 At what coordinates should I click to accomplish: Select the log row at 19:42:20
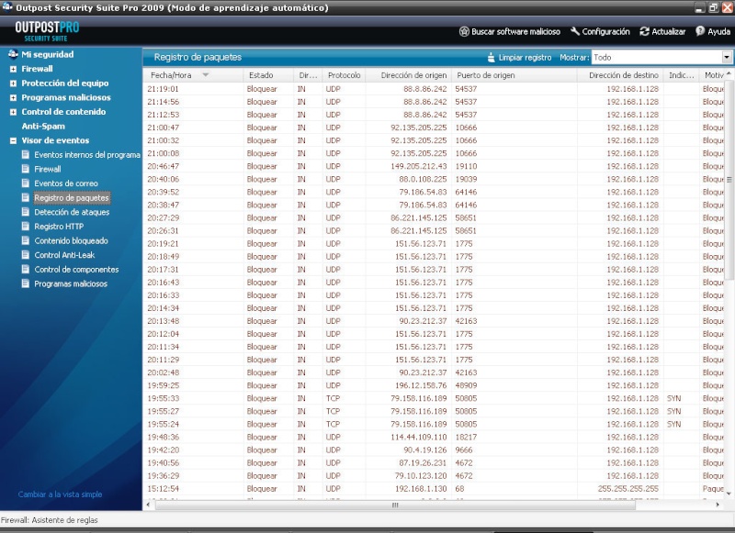click(x=434, y=450)
